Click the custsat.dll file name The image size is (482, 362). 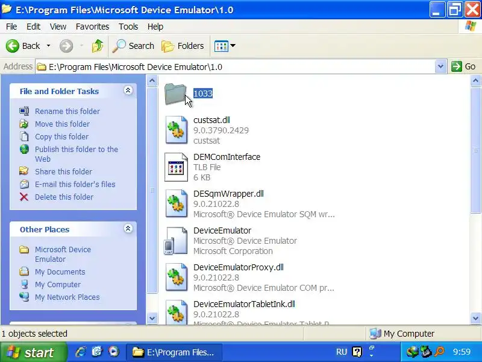[x=211, y=120]
